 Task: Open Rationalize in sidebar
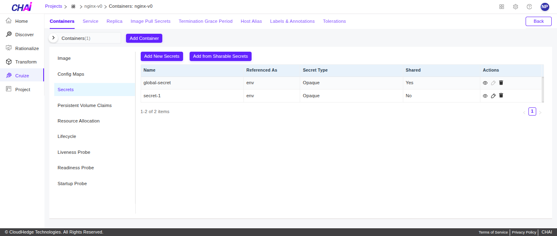click(x=22, y=48)
